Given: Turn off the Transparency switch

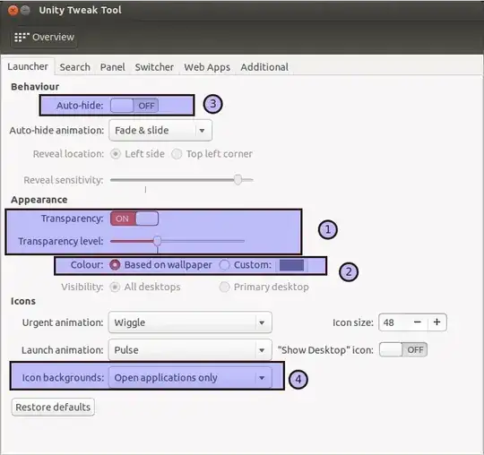Looking at the screenshot, I should (x=134, y=219).
